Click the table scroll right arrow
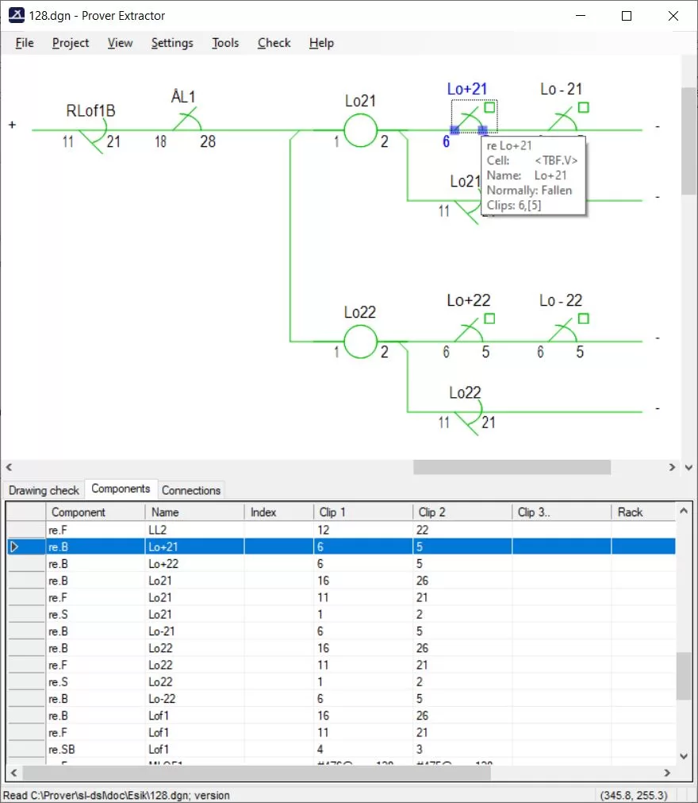The image size is (698, 803). click(667, 773)
